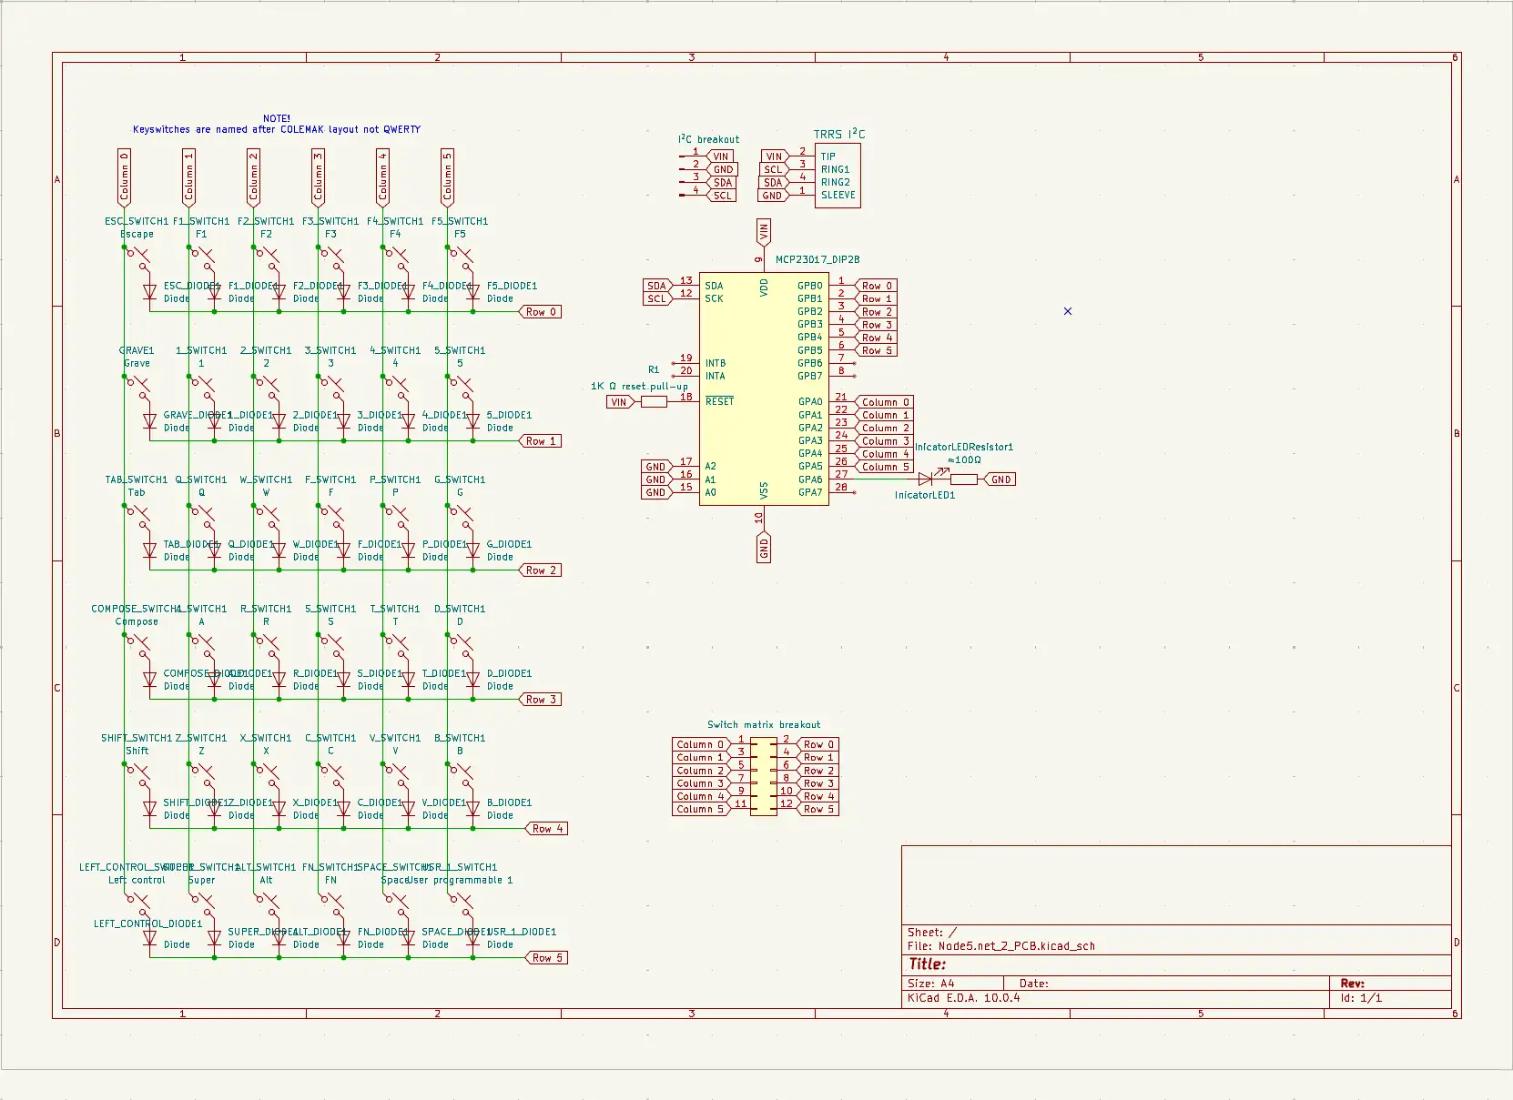Select the Row 0 label beside F5_DIODE1
The width and height of the screenshot is (1513, 1100).
[x=541, y=312]
